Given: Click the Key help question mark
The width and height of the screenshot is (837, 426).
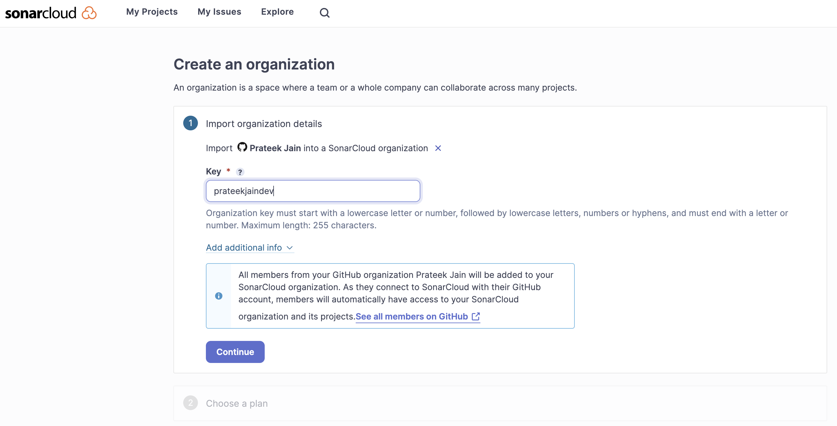Looking at the screenshot, I should pos(240,172).
